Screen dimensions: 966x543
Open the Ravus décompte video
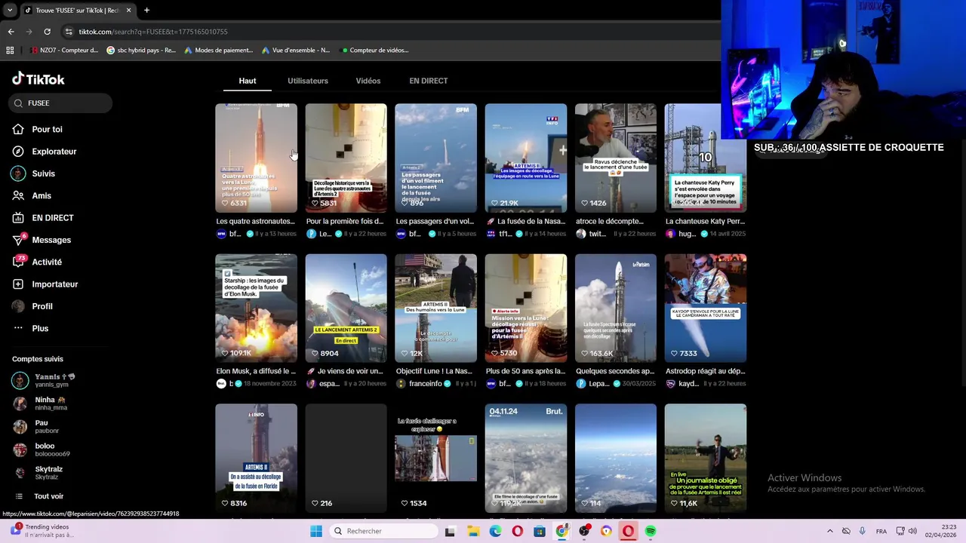[615, 158]
